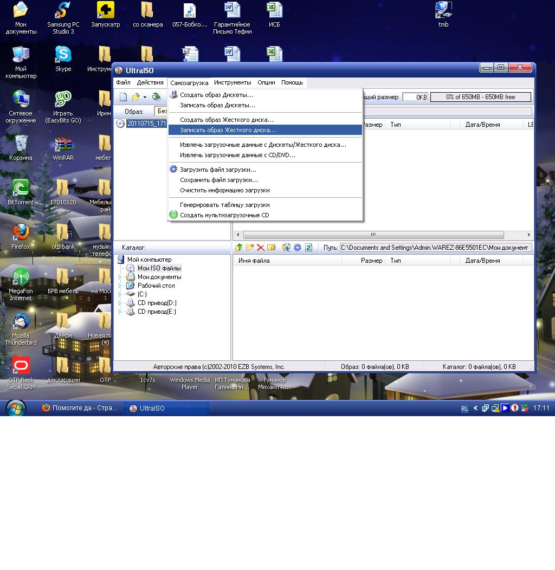
Task: Expand the CD привод(D:) tree node
Action: tap(120, 303)
